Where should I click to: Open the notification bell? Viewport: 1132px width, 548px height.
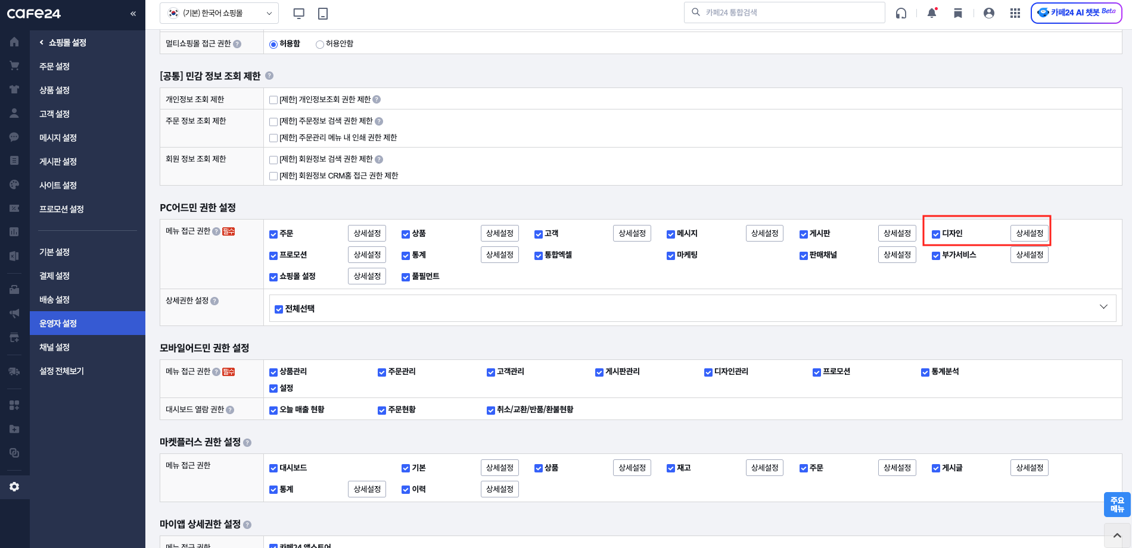click(932, 13)
